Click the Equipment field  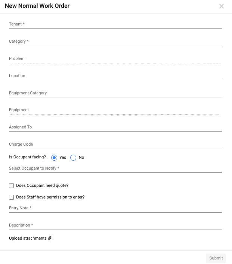click(x=115, y=110)
